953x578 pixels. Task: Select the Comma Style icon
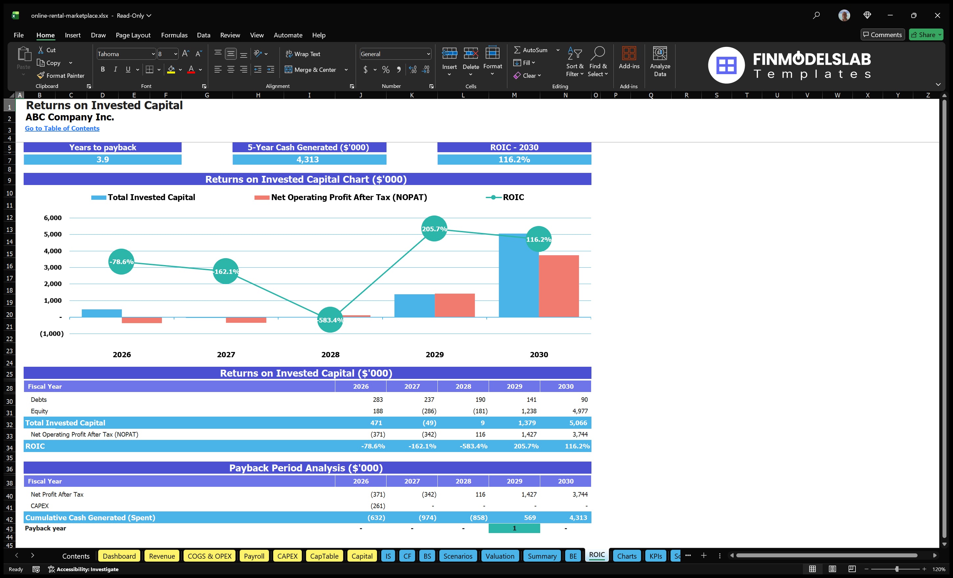pyautogui.click(x=399, y=70)
